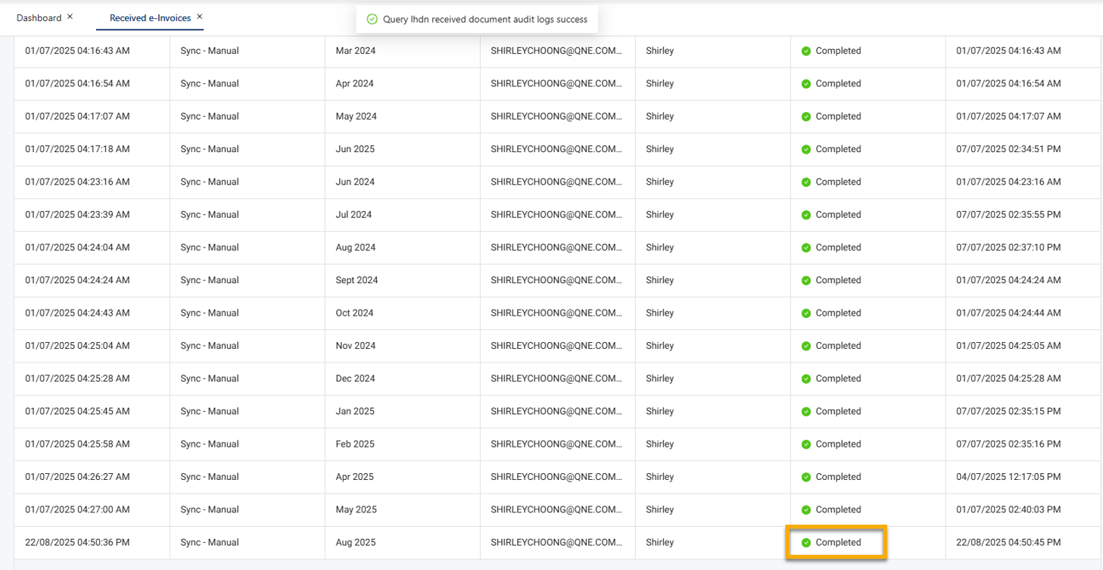Click the green check icon in Apr 2025 row
1103x570 pixels.
806,477
